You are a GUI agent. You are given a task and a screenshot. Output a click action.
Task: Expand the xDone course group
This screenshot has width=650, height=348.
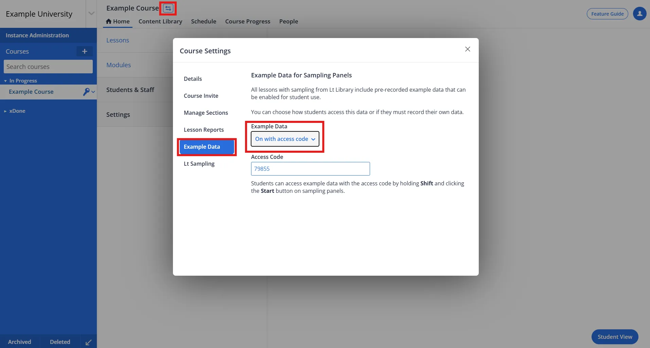5,111
